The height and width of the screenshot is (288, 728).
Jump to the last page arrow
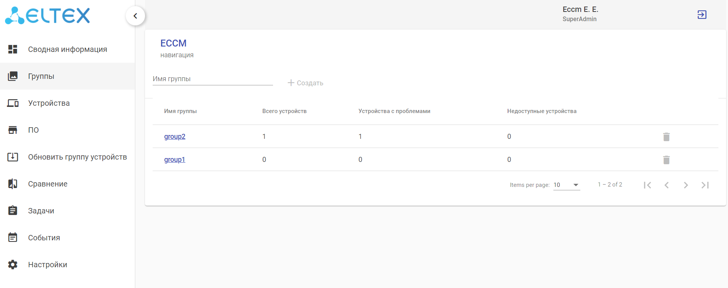pyautogui.click(x=705, y=185)
